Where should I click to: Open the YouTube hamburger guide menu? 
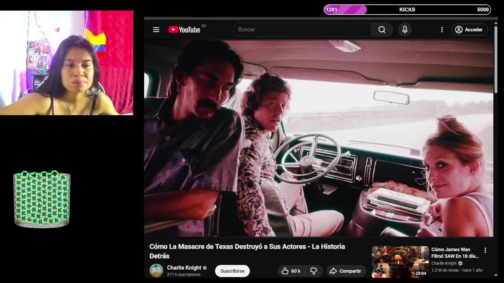click(156, 29)
